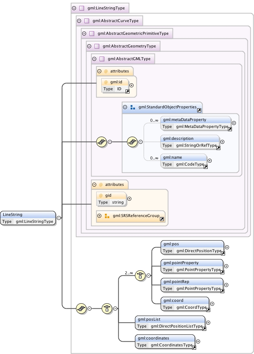Click the gml:AbstractGMLType type icon
Image resolution: width=254 pixels, height=354 pixels.
click(x=102, y=59)
